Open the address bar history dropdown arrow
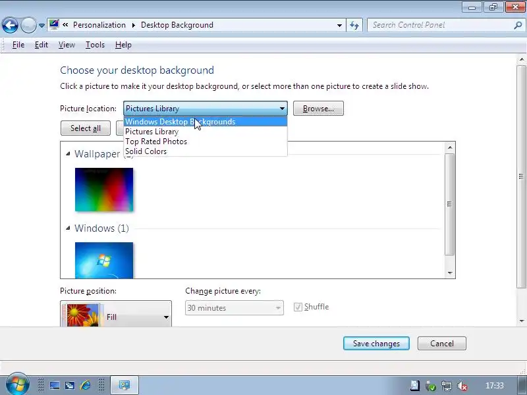Viewport: 527px width, 395px height. click(339, 25)
